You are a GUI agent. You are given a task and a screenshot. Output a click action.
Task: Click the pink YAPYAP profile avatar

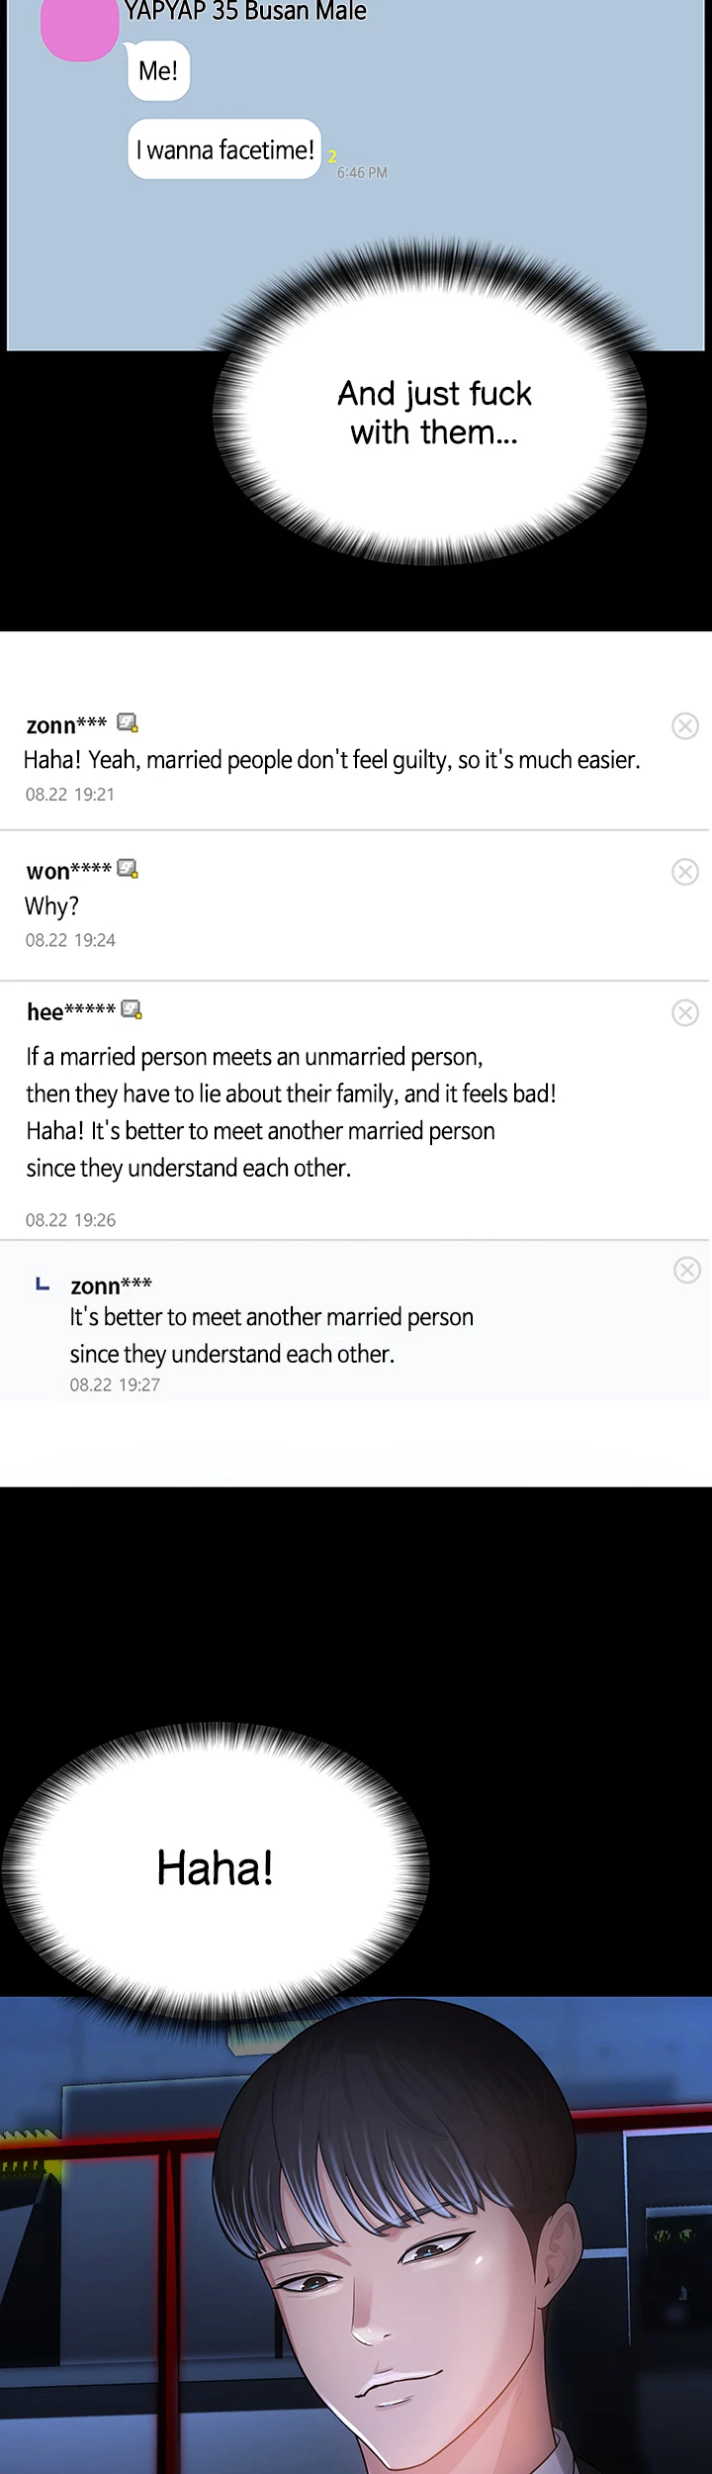79,27
